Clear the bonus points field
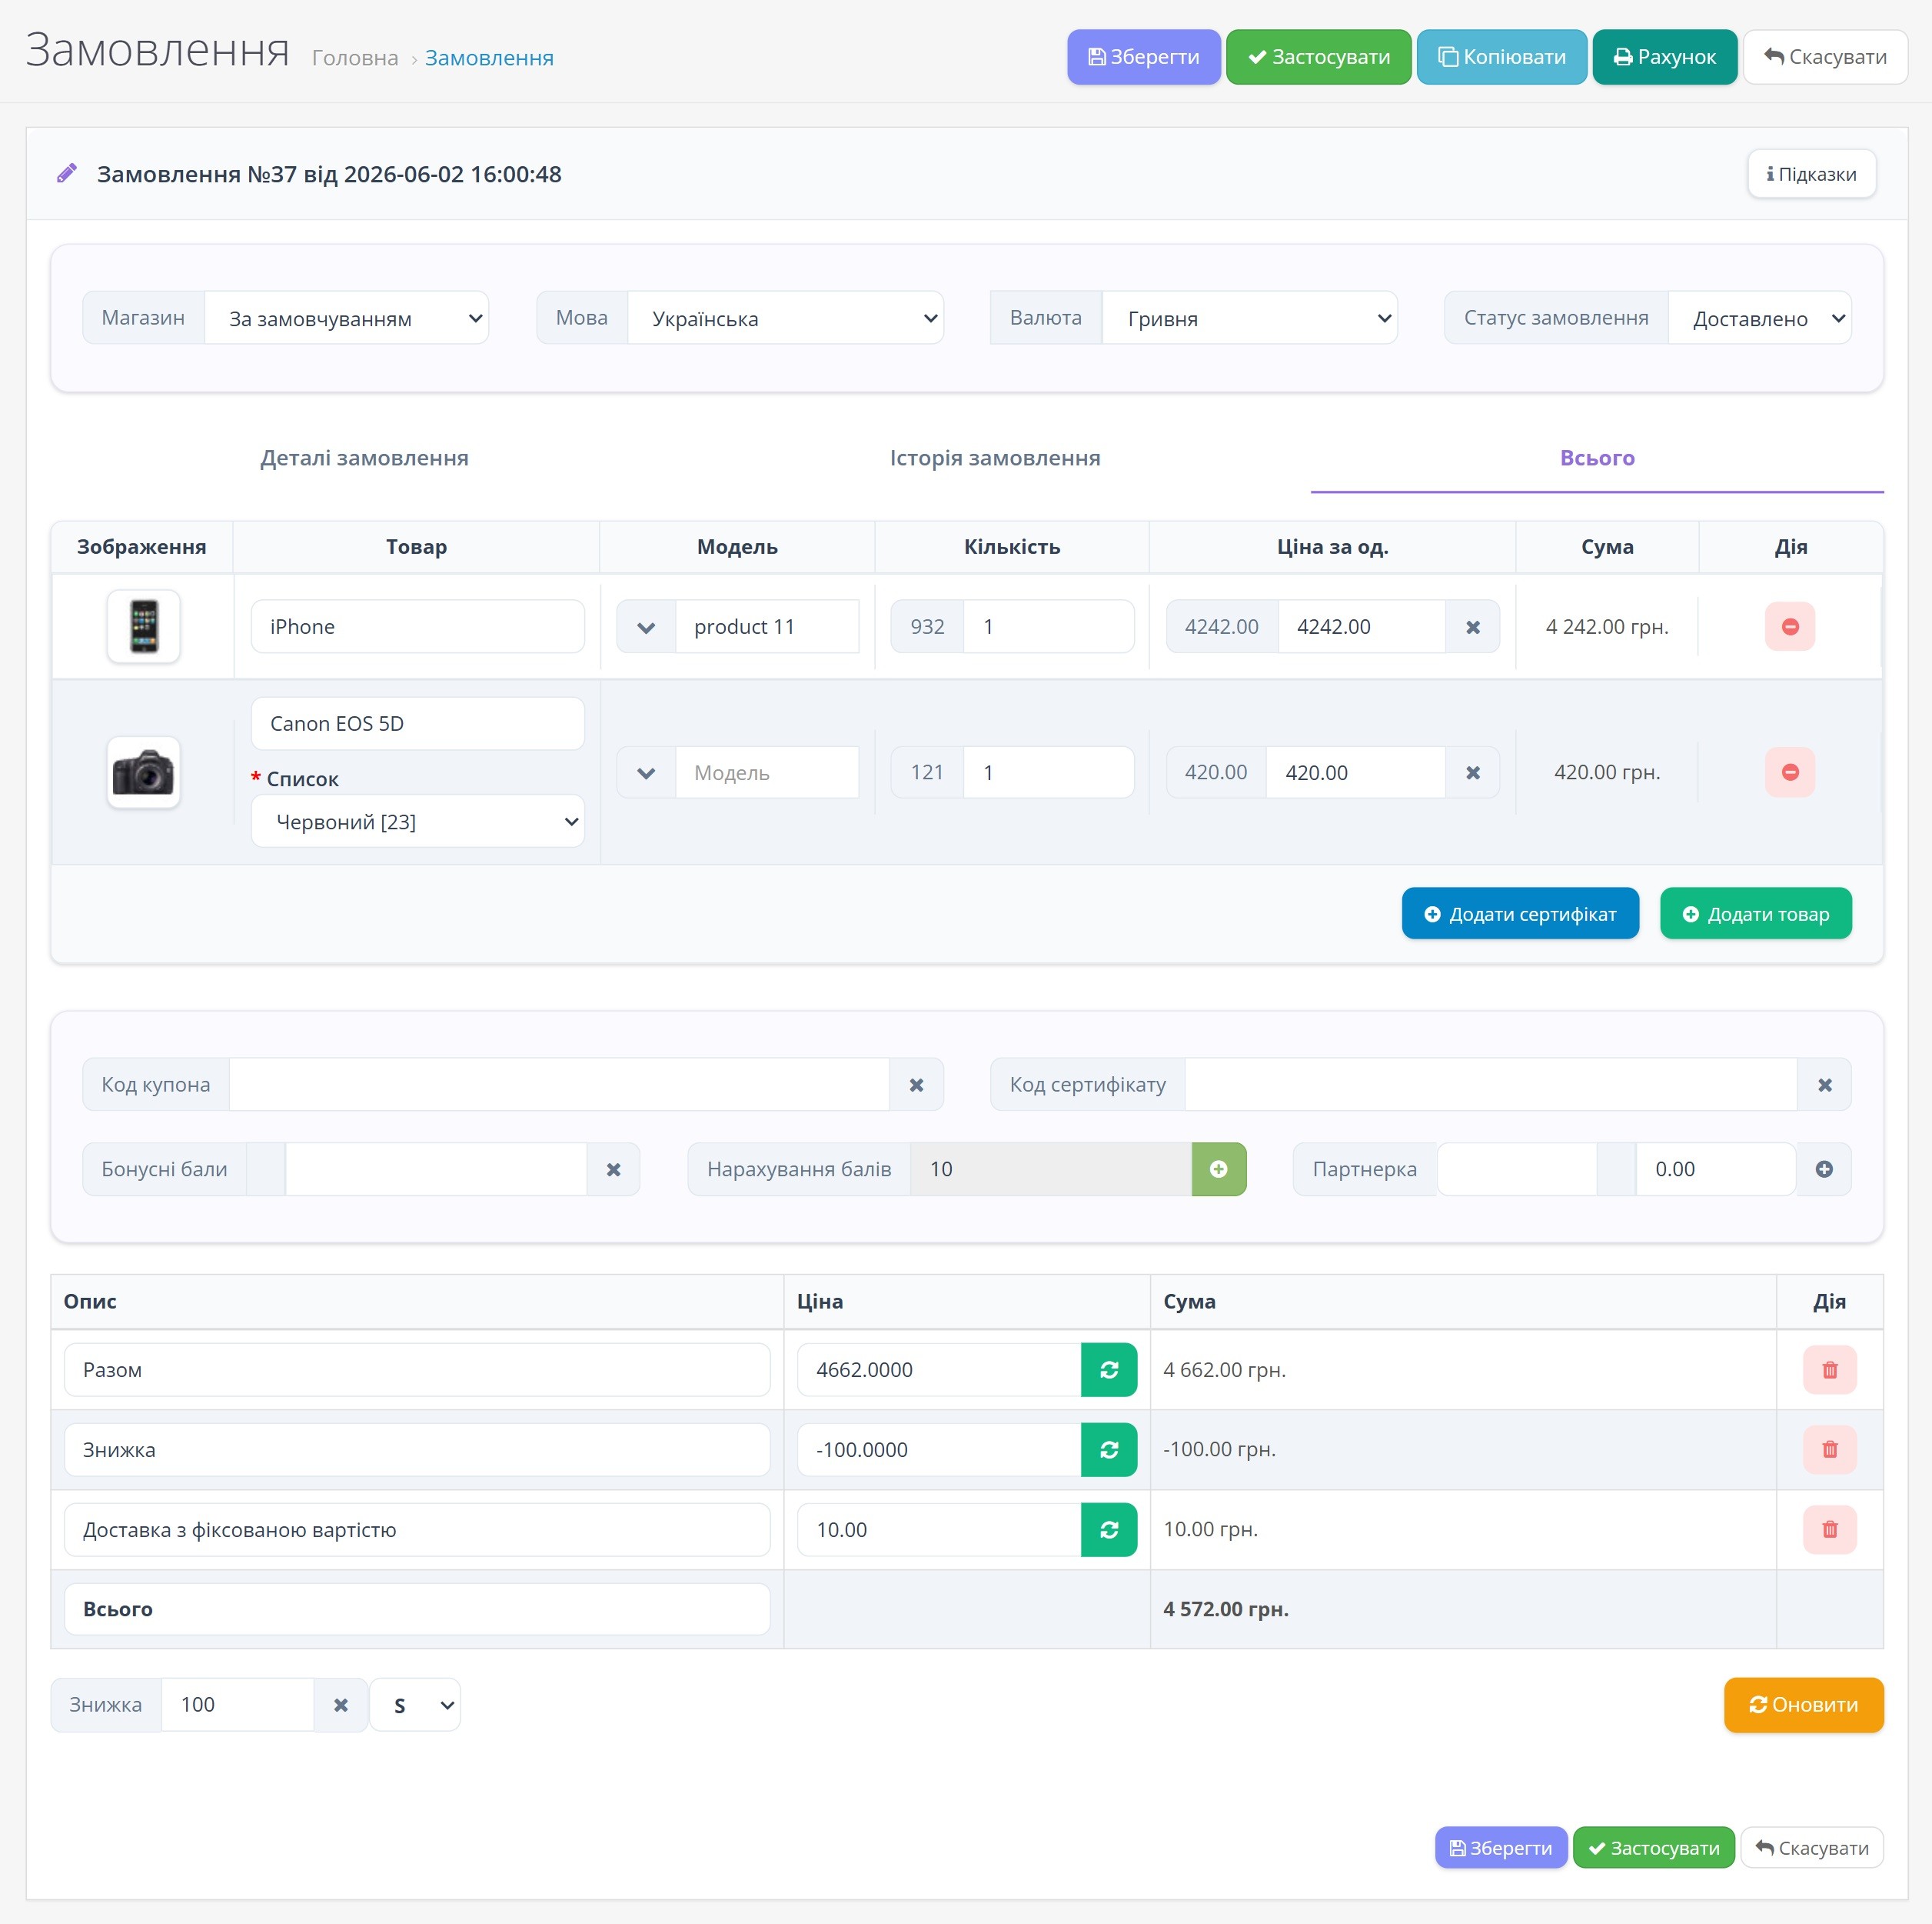 (613, 1169)
